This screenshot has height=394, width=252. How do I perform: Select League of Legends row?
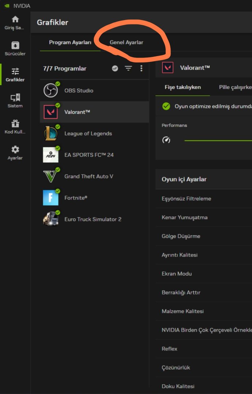95,134
